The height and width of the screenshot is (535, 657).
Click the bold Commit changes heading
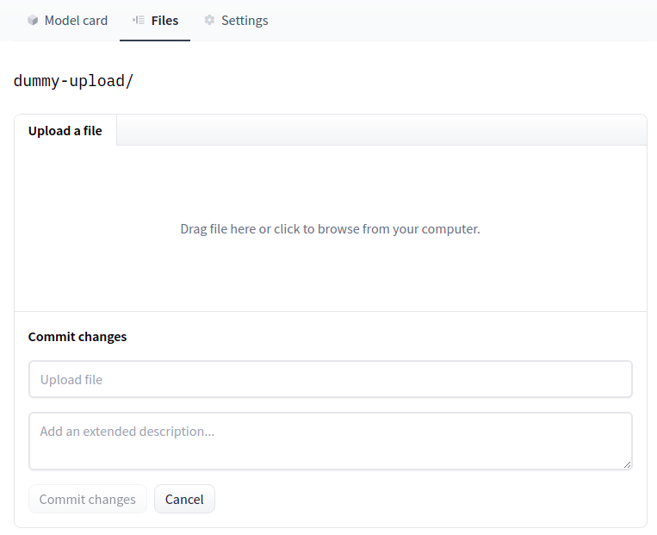click(77, 337)
